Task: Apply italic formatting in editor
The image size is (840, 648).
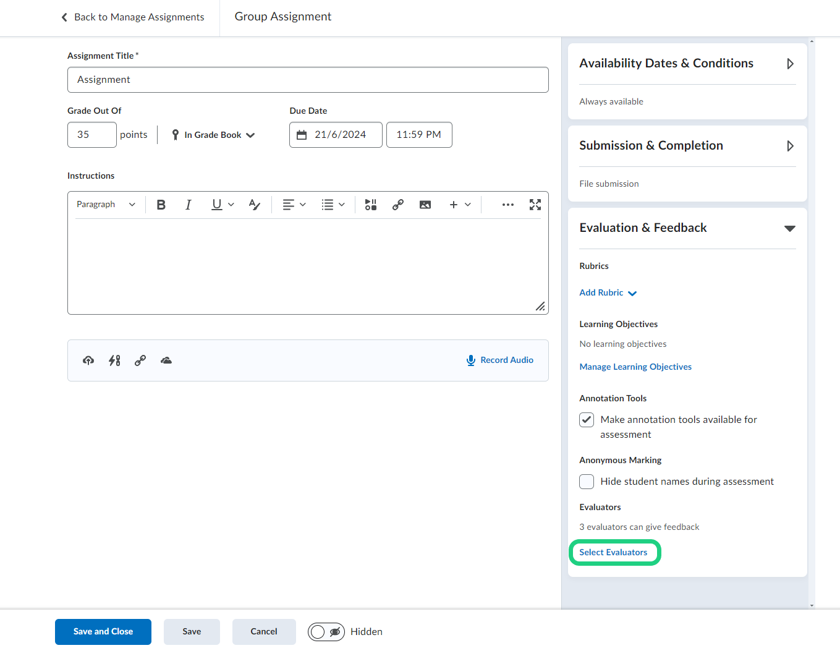Action: [189, 205]
